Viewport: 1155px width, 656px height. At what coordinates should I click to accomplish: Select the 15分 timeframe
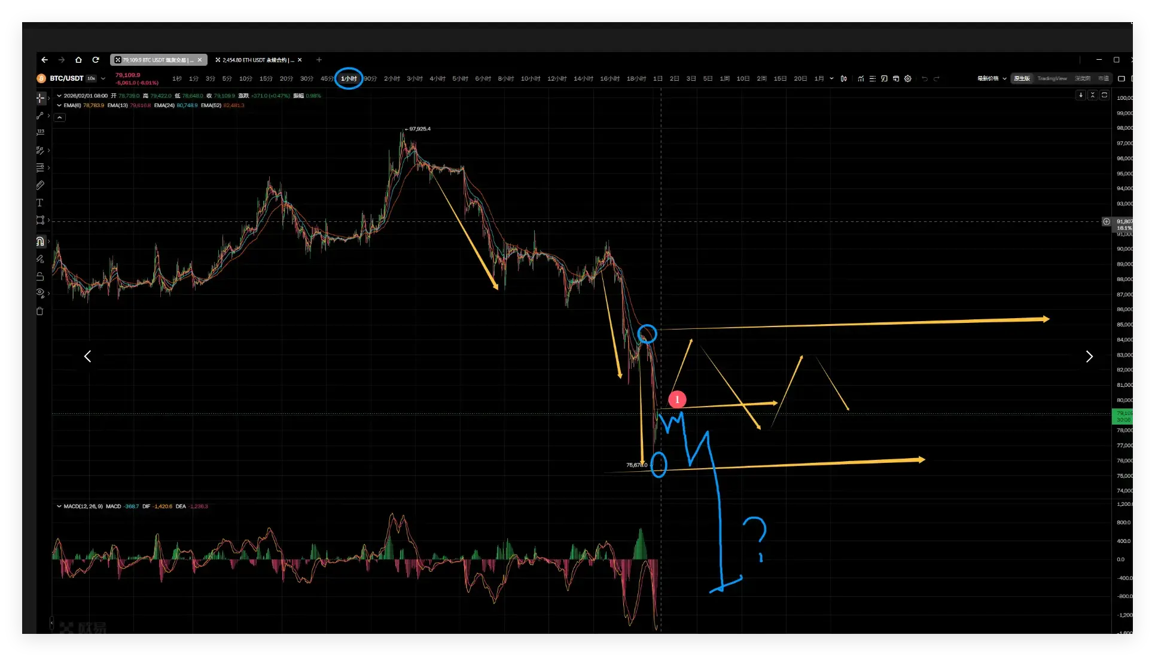[x=266, y=78]
